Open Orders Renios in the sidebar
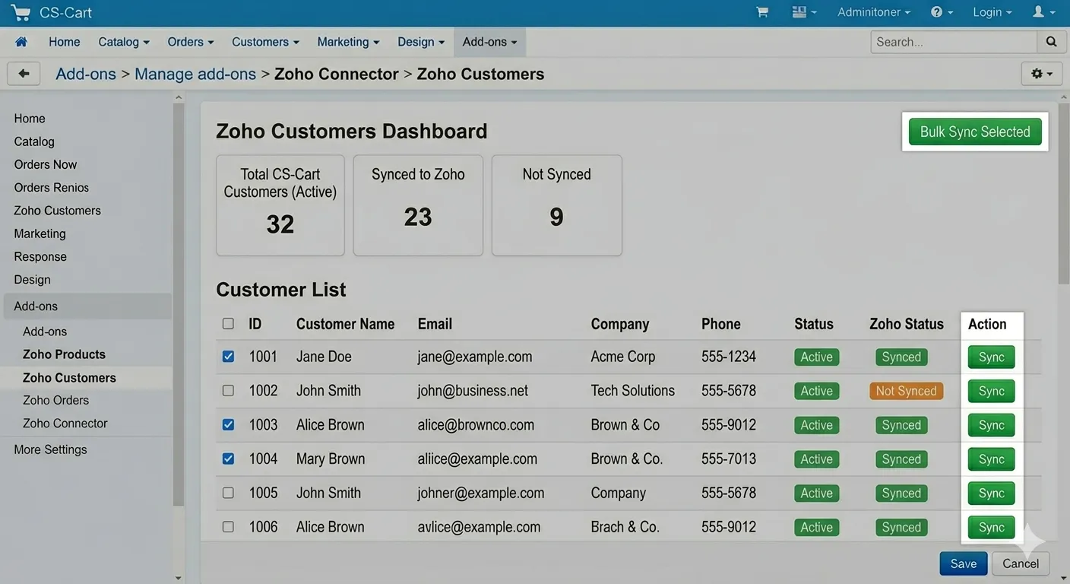Screen dimensions: 1070x584 pyautogui.click(x=52, y=188)
